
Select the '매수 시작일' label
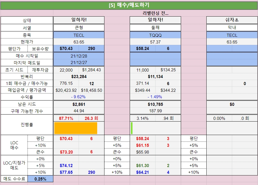[27, 56]
